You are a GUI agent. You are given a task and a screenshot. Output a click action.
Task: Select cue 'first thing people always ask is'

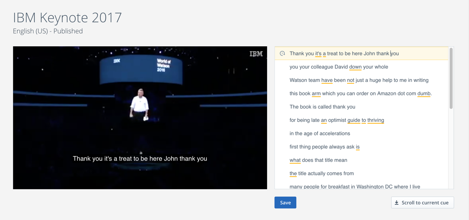tap(362, 147)
